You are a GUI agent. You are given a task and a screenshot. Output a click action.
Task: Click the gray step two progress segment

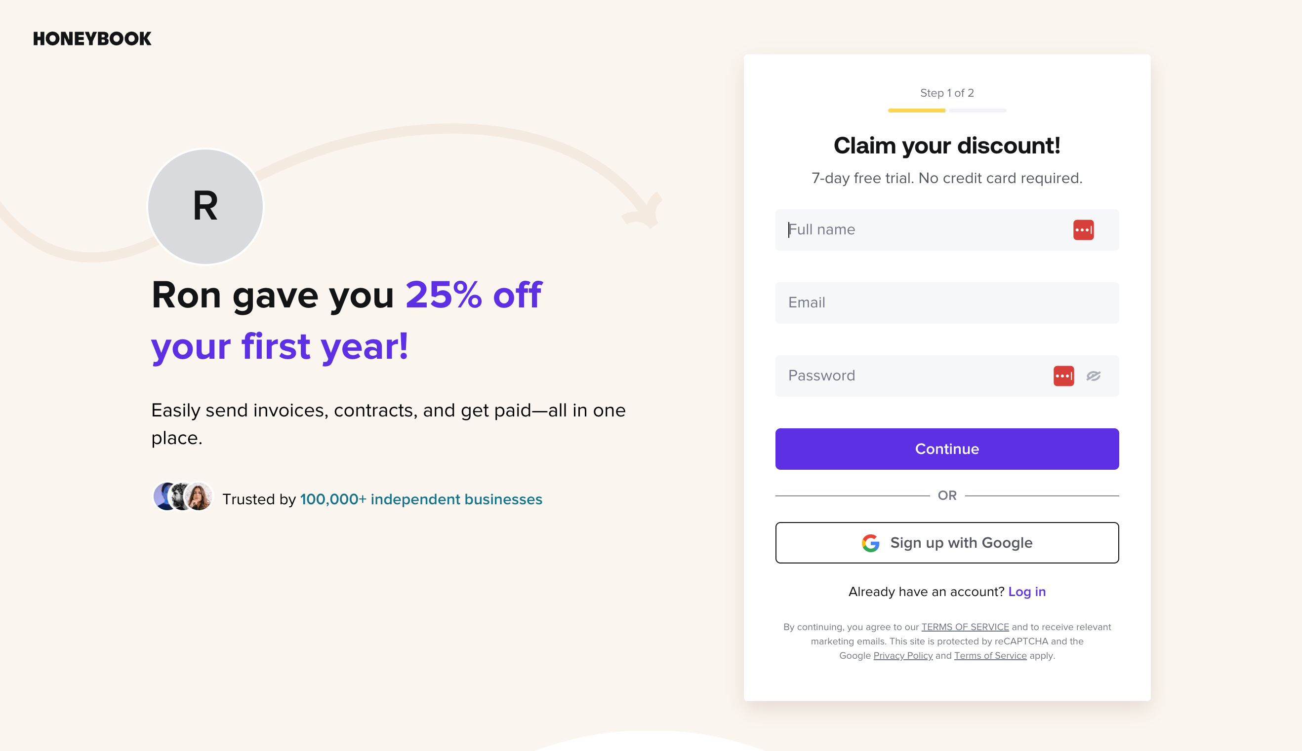point(977,111)
